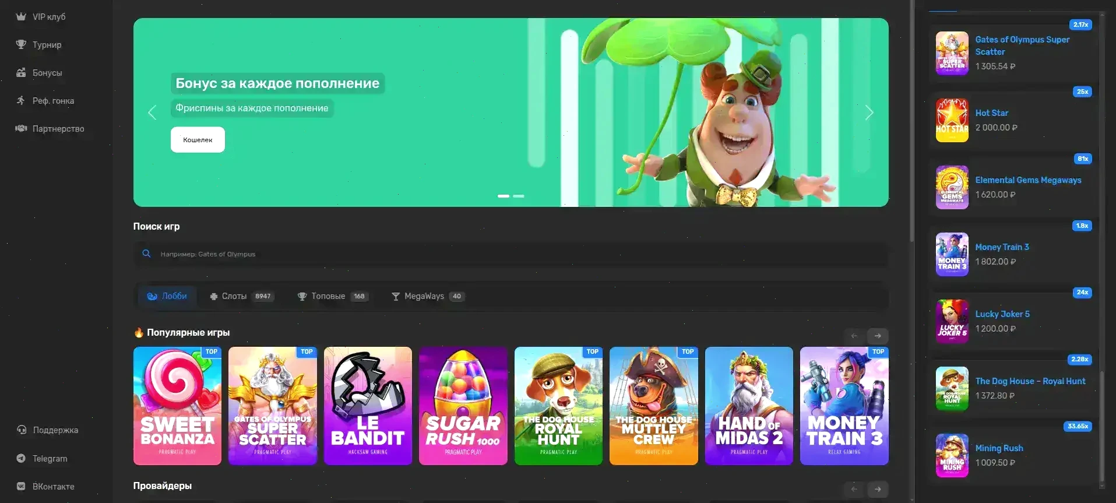The height and width of the screenshot is (503, 1116).
Task: Click the VIP клуб crown icon
Action: coord(21,17)
